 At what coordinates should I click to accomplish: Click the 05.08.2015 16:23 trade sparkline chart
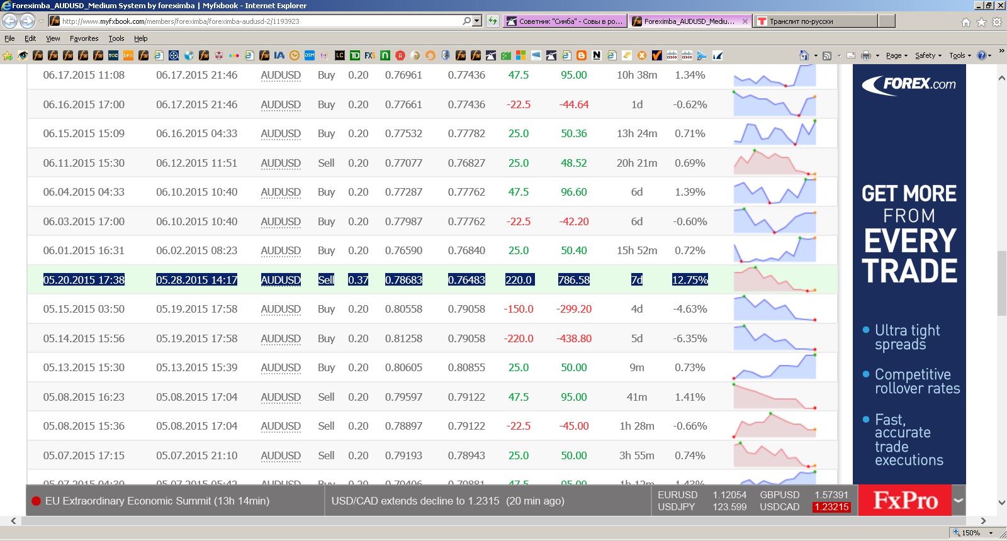[x=775, y=397]
